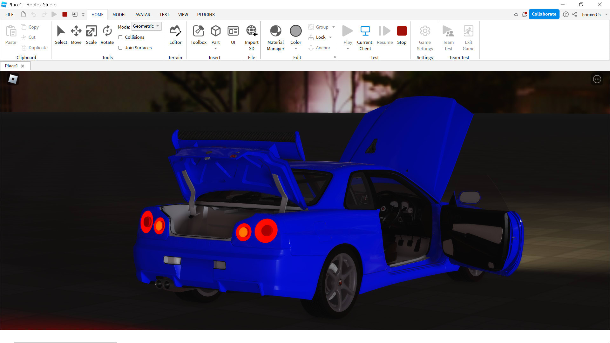Switch to the PLUGINS ribbon tab

tap(206, 15)
